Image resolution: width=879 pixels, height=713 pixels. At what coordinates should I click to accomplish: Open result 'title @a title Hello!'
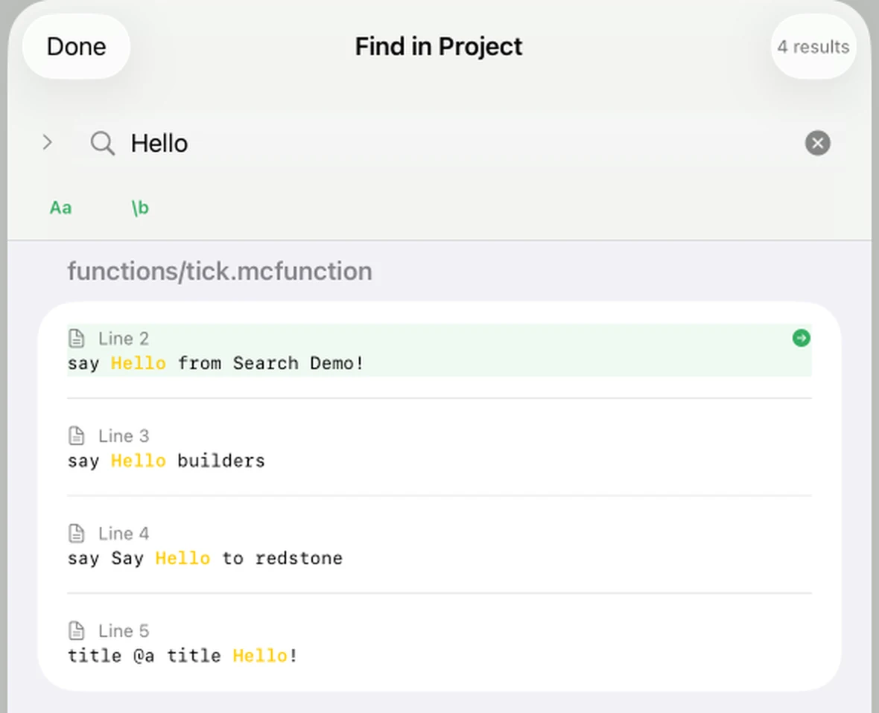click(439, 643)
